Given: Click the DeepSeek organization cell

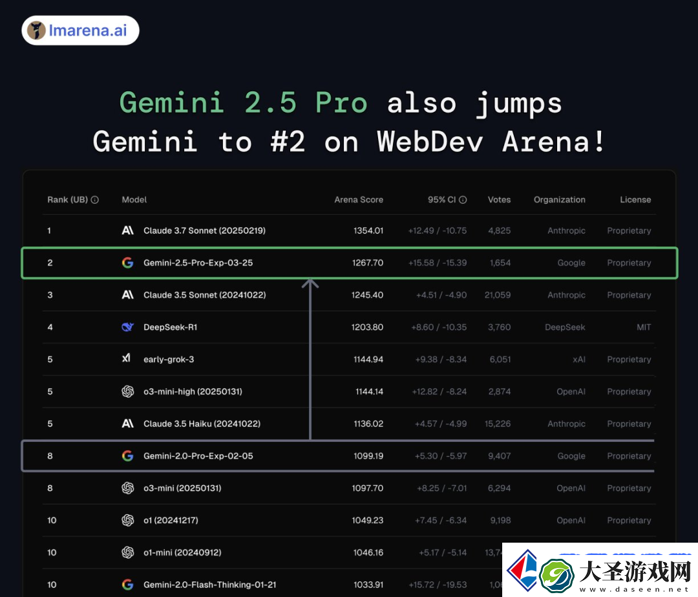Looking at the screenshot, I should [x=566, y=327].
